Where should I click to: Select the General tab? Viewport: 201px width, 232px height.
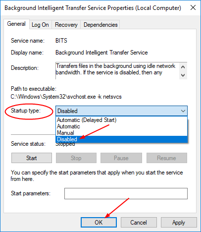point(16,24)
